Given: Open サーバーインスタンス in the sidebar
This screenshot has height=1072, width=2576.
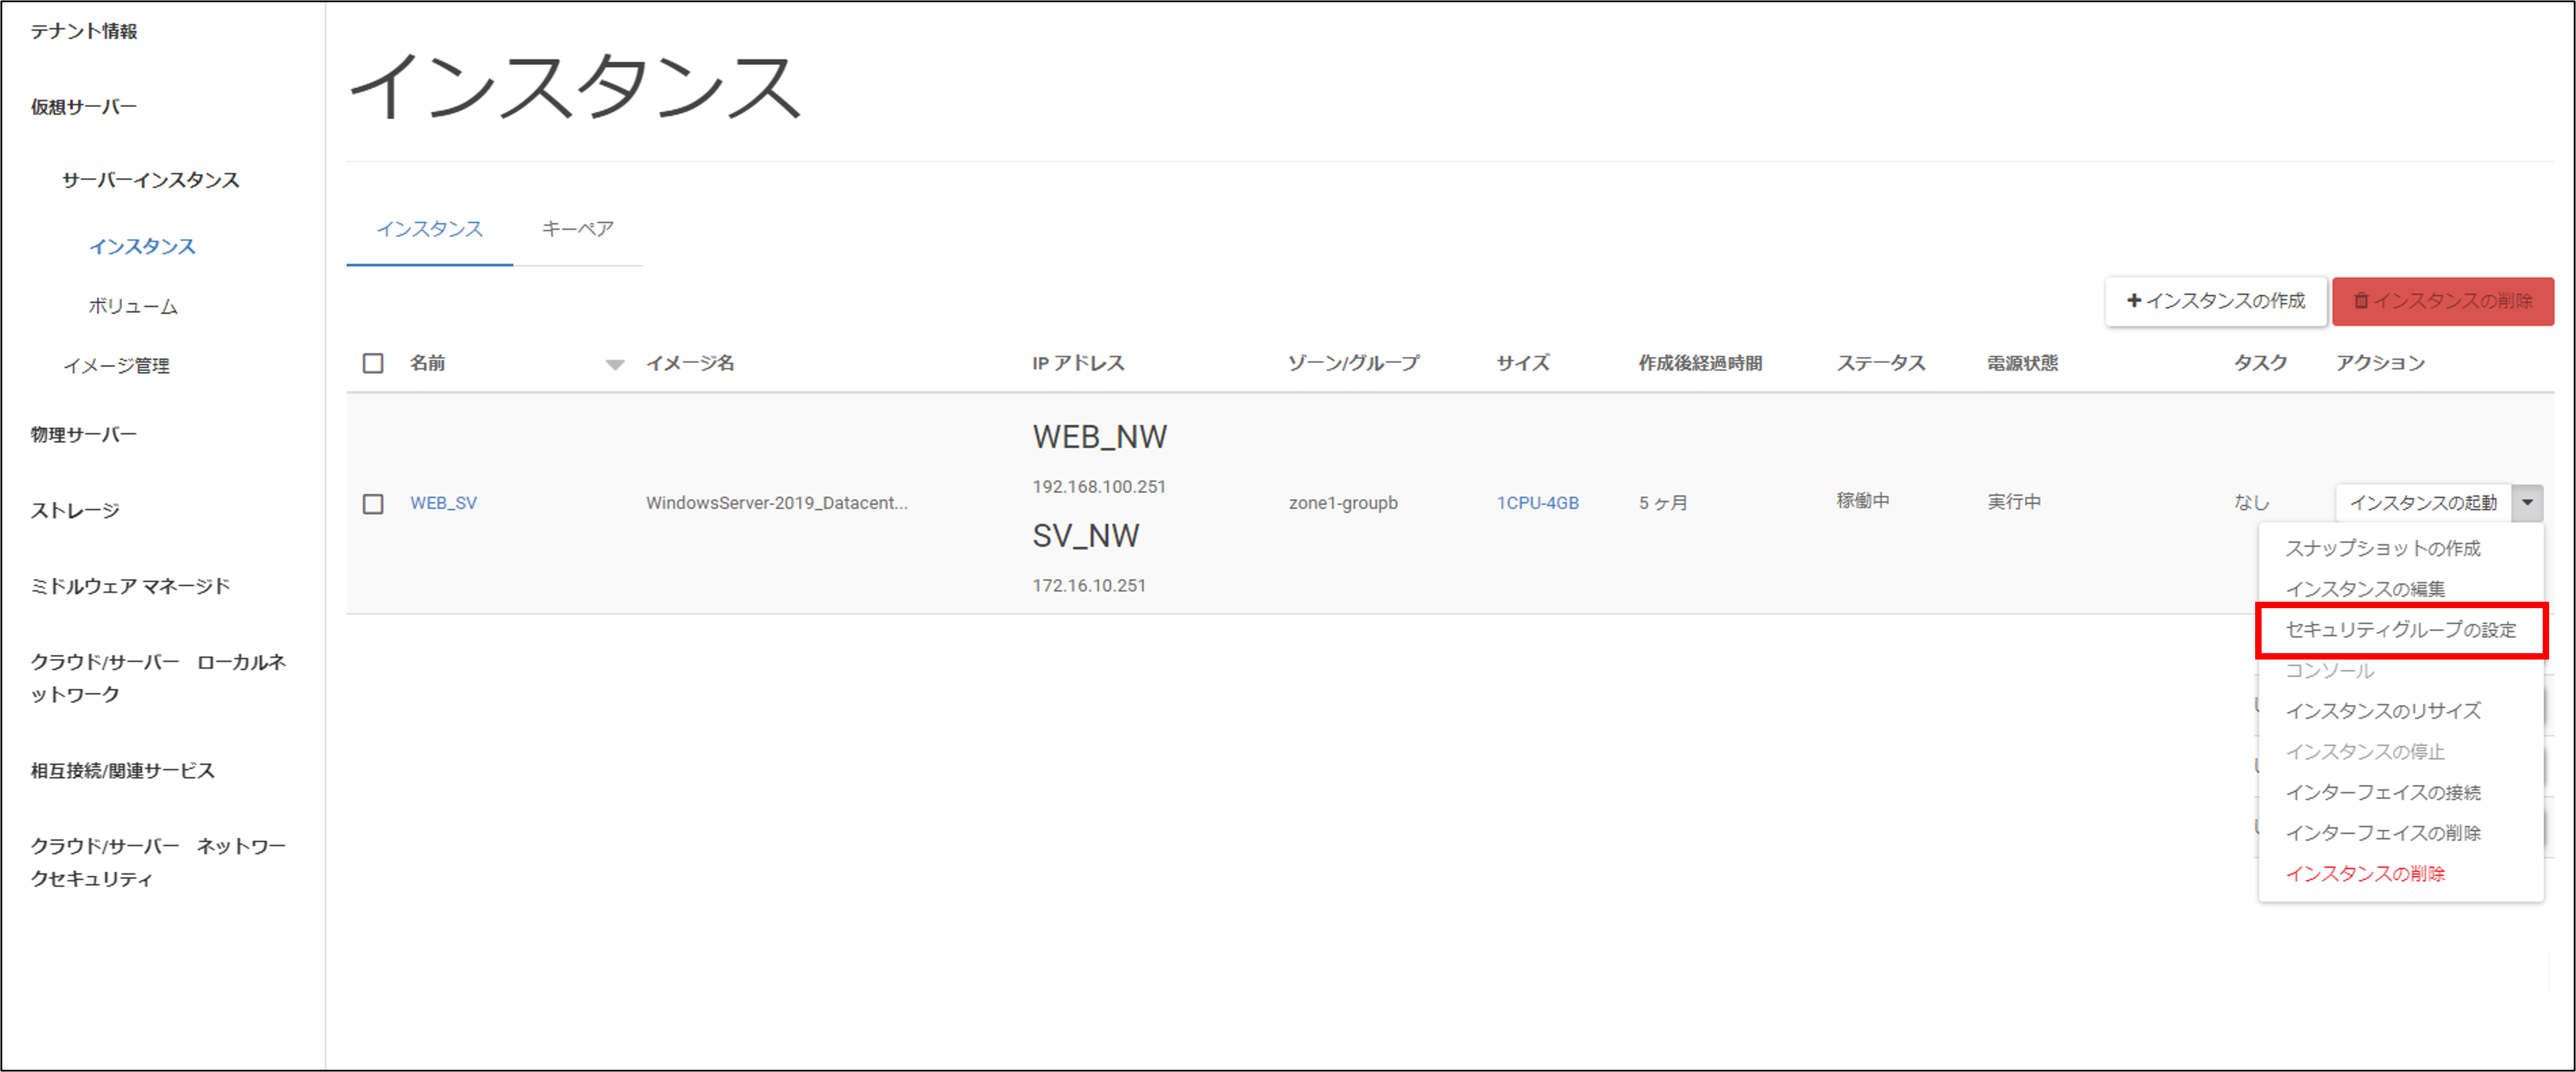Looking at the screenshot, I should (x=151, y=180).
